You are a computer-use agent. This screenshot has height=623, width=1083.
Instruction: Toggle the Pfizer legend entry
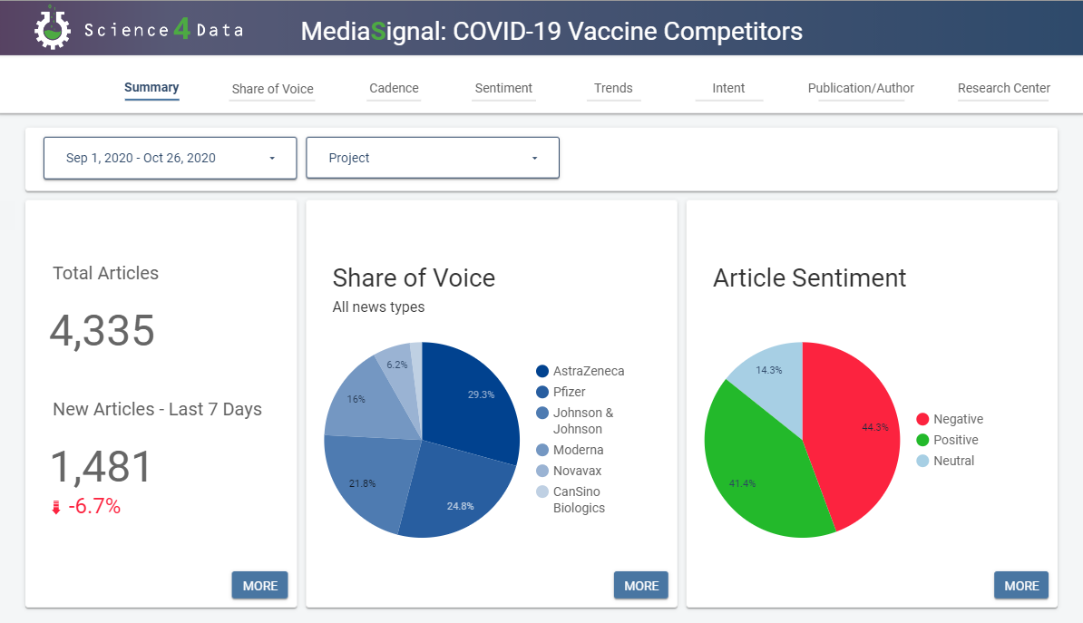click(561, 392)
